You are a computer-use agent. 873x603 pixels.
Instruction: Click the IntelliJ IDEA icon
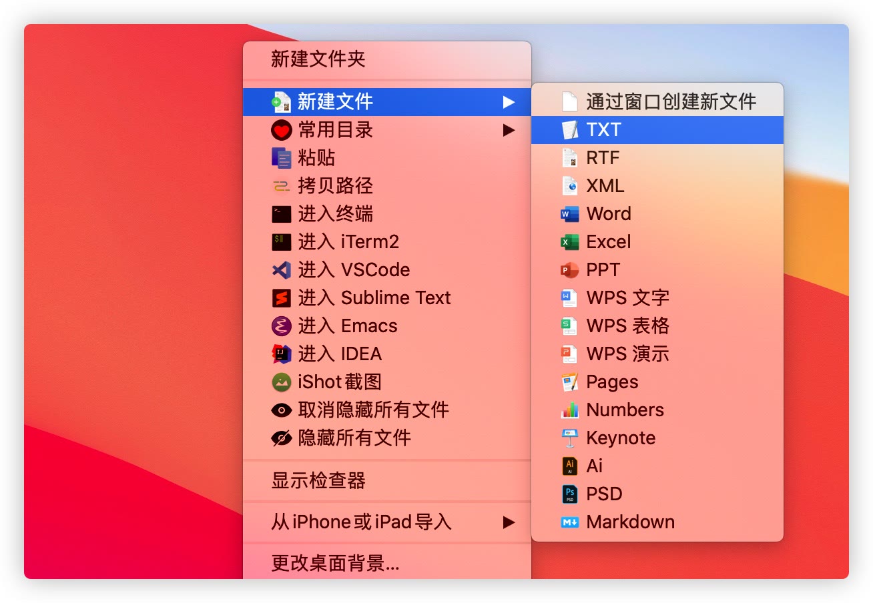[281, 354]
